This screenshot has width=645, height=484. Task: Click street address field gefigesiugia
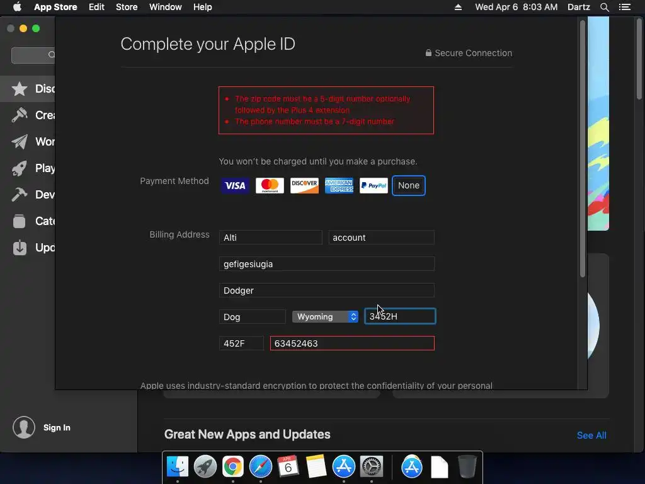click(x=327, y=264)
